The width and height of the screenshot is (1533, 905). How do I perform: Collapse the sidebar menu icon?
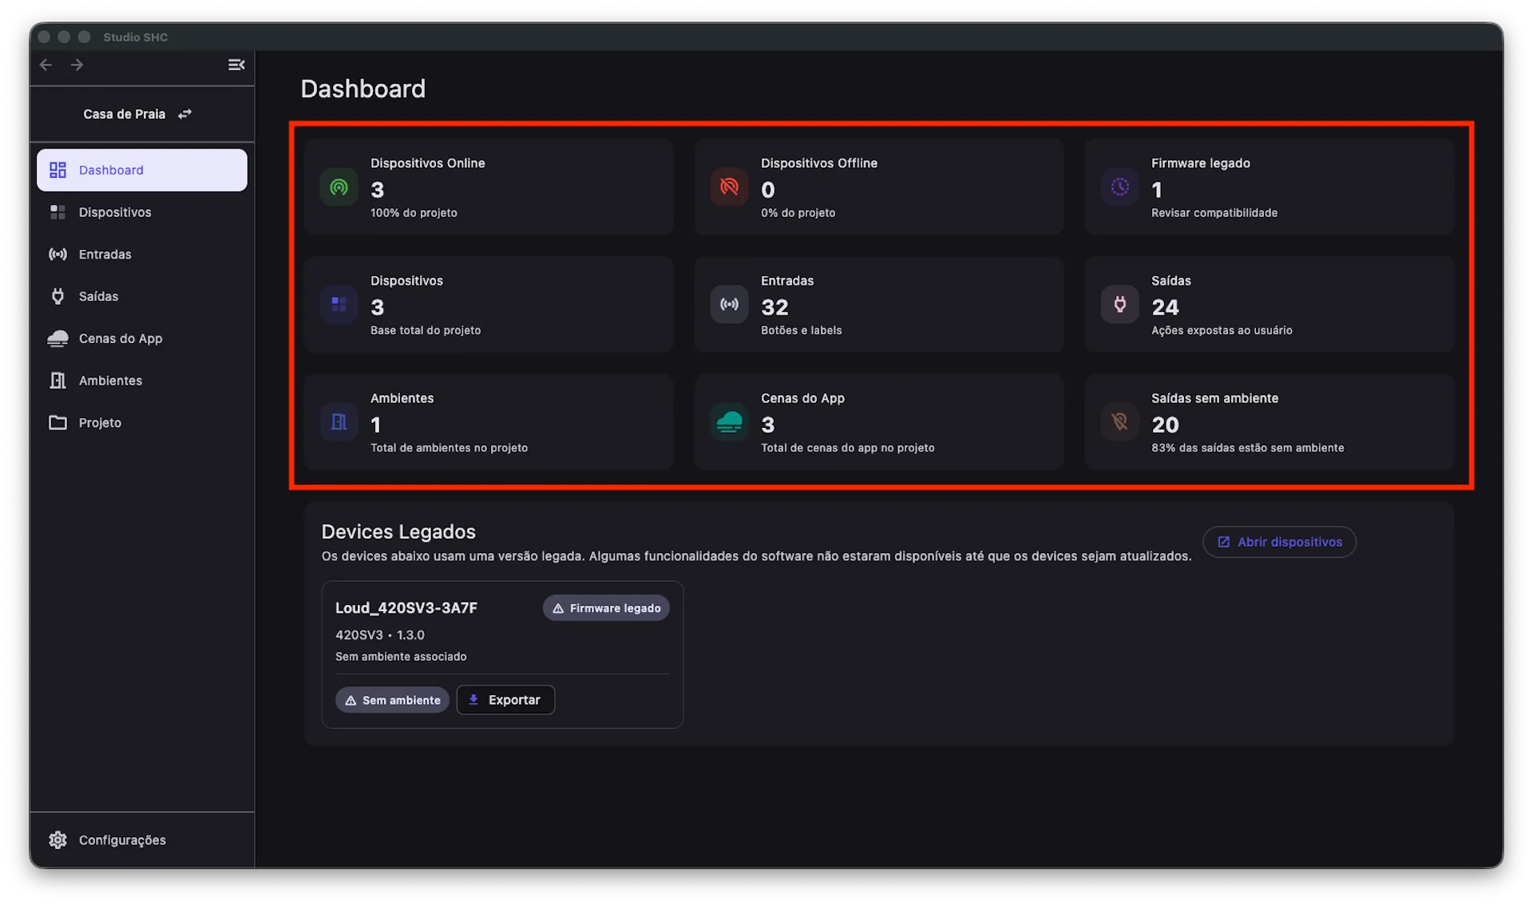[x=236, y=65]
